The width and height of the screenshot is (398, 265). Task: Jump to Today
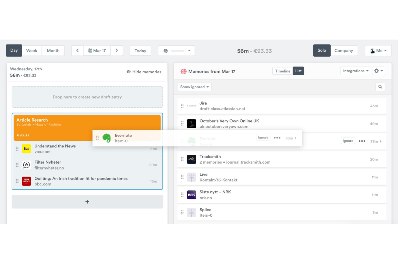point(140,51)
